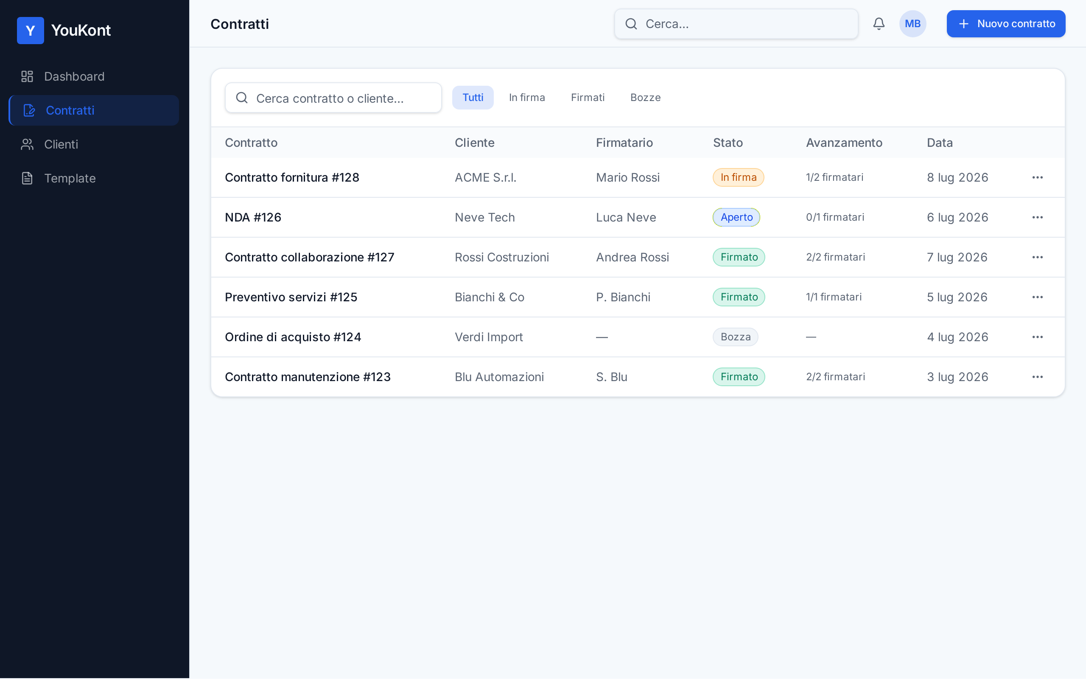Click signer P. Bianchi
The image size is (1086, 679).
pos(623,297)
